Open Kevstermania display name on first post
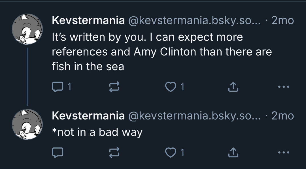 [x=88, y=20]
